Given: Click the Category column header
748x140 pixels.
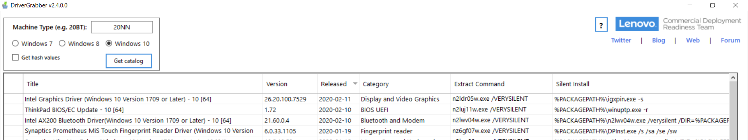Looking at the screenshot, I should coord(405,84).
